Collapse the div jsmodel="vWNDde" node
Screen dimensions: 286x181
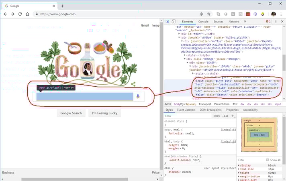(179, 37)
